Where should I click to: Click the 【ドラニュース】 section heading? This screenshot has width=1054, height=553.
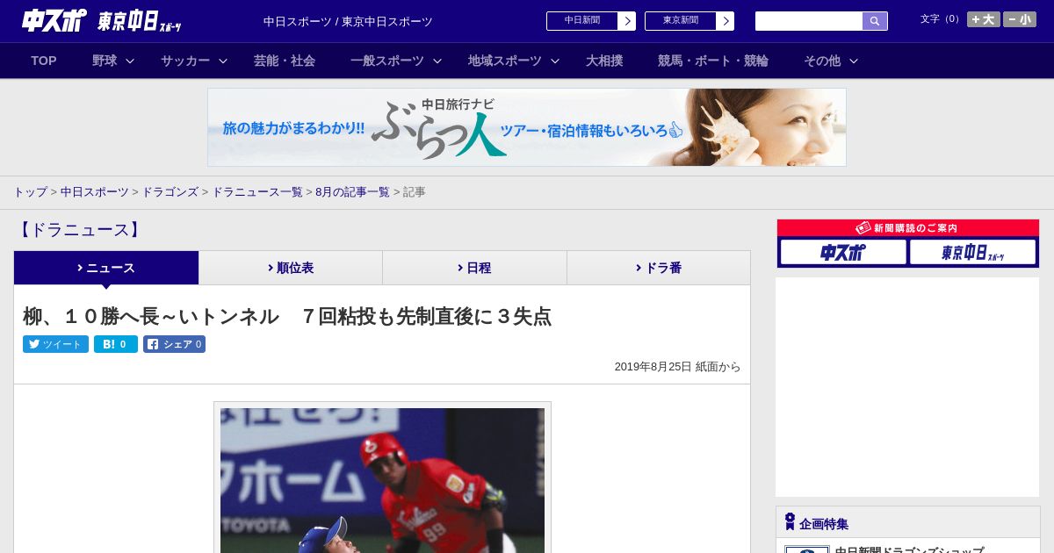click(79, 230)
